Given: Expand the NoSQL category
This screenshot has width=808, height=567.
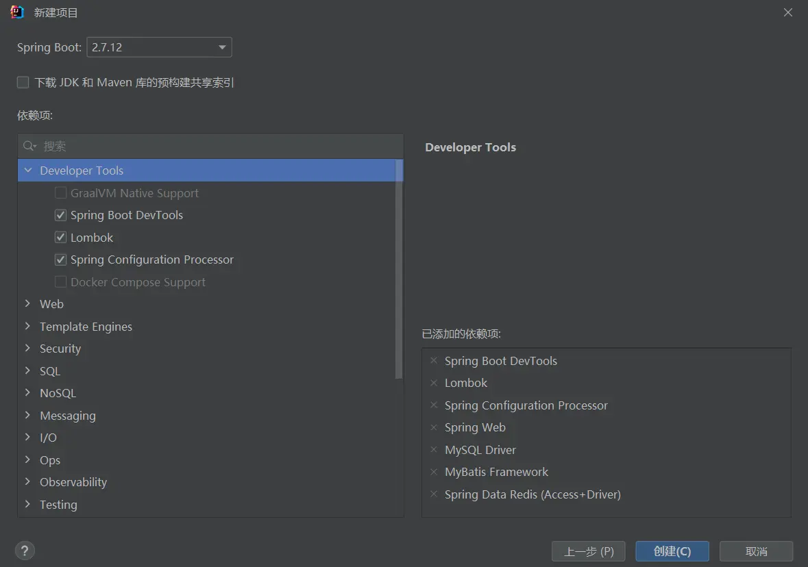Looking at the screenshot, I should click(x=28, y=393).
